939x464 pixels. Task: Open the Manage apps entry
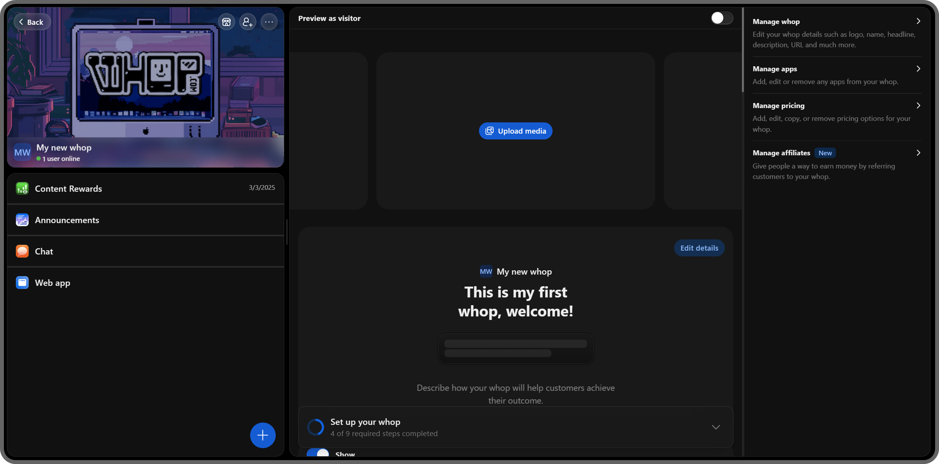coord(775,69)
